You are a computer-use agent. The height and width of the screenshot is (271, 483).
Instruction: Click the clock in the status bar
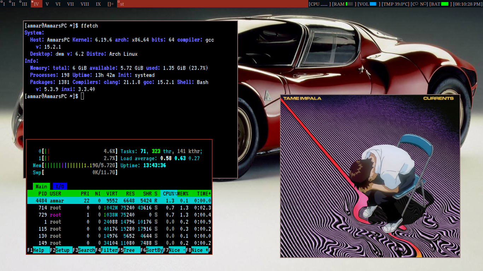tap(467, 4)
